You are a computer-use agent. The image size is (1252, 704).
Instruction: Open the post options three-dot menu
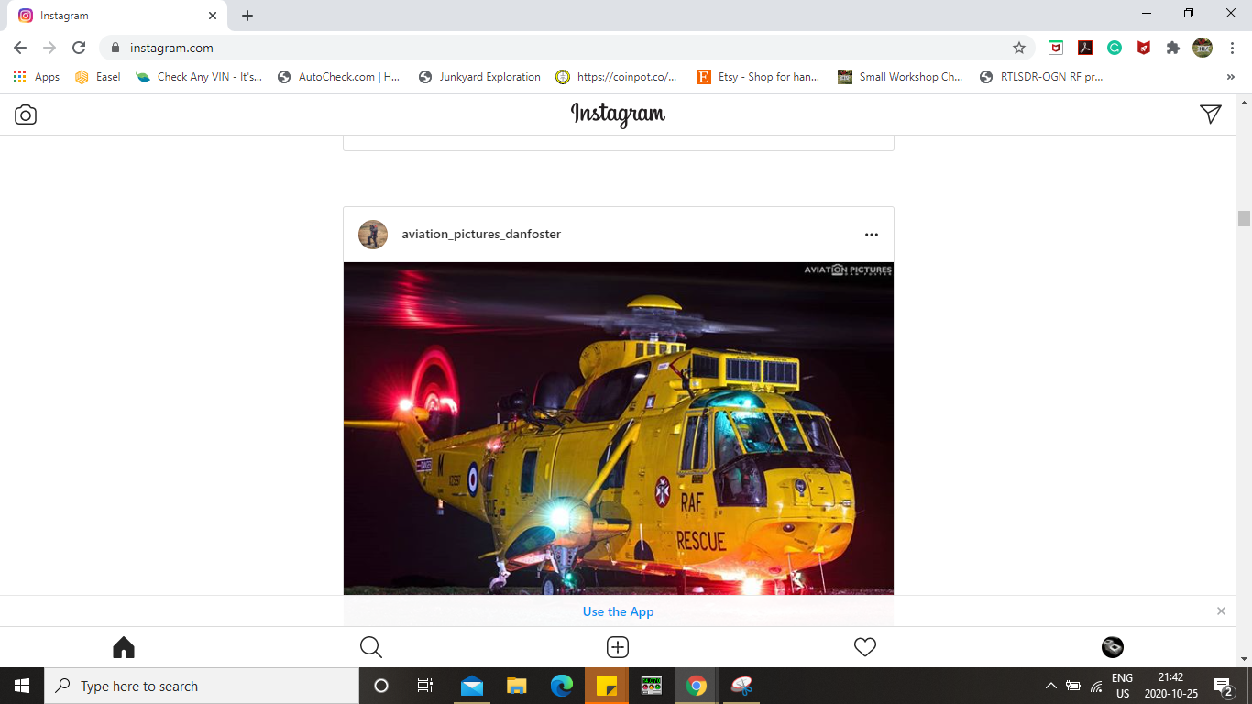(872, 235)
